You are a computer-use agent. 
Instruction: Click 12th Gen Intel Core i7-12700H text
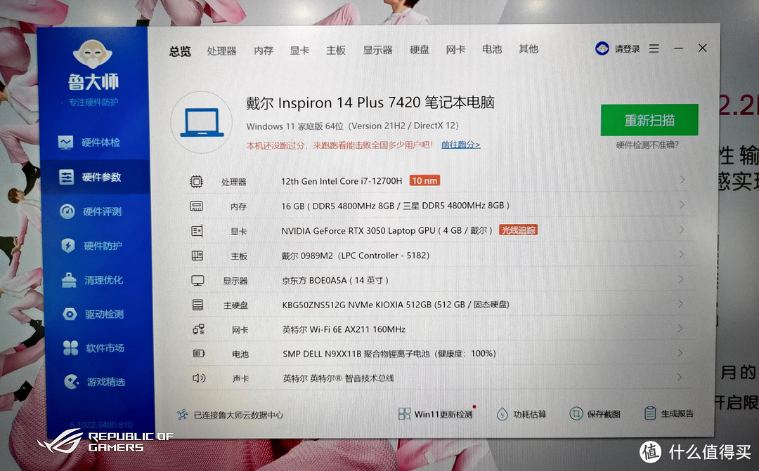pos(342,181)
